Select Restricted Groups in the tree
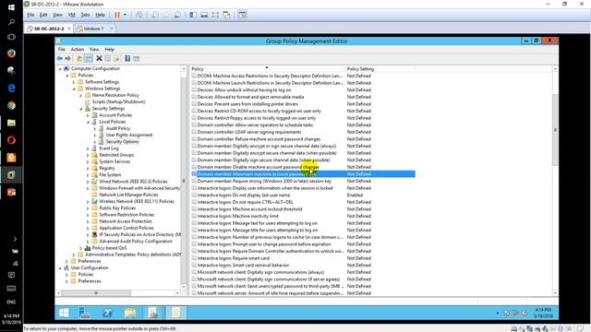591x332 pixels. (116, 155)
